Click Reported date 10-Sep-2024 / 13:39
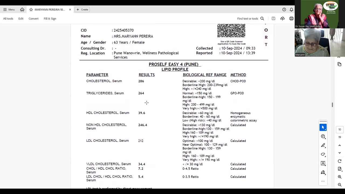Viewport: 345px width, 194px height. pos(238,53)
